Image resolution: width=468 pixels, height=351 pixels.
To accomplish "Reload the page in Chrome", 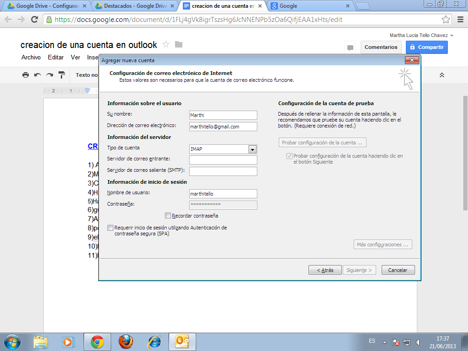I will coord(35,19).
